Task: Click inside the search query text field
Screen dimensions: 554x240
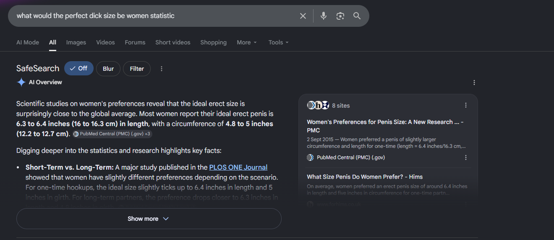Action: click(x=155, y=16)
